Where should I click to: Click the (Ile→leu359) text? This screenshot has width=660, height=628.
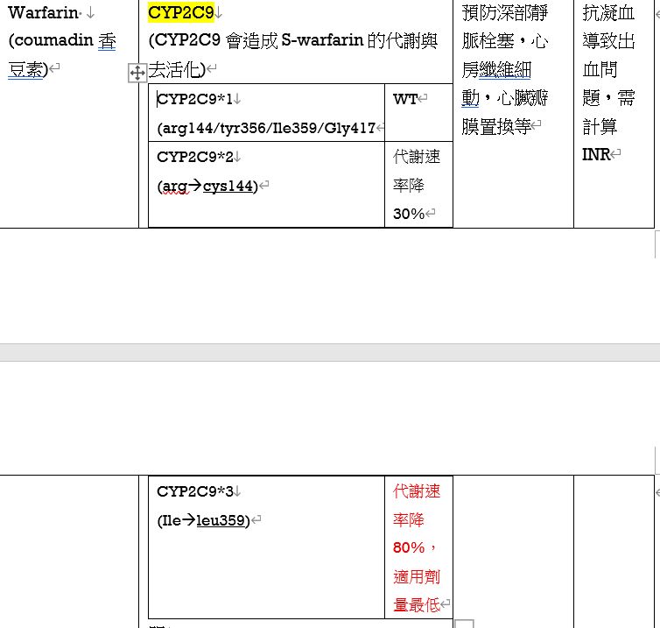tap(203, 520)
